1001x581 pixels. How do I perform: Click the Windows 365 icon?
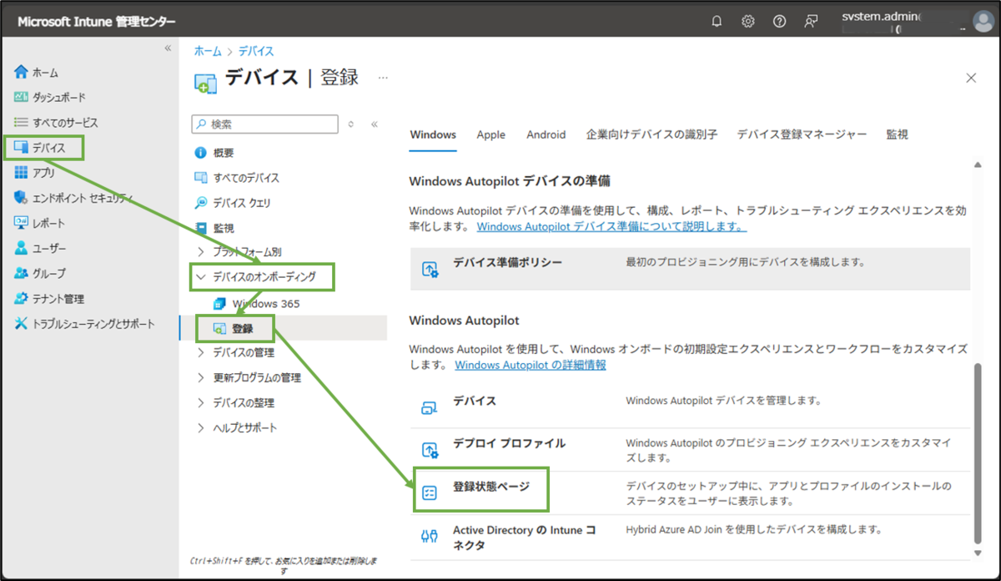[220, 303]
